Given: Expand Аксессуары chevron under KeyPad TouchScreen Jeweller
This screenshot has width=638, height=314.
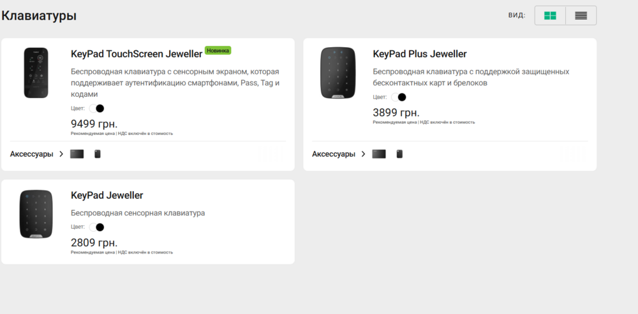Looking at the screenshot, I should click(61, 154).
